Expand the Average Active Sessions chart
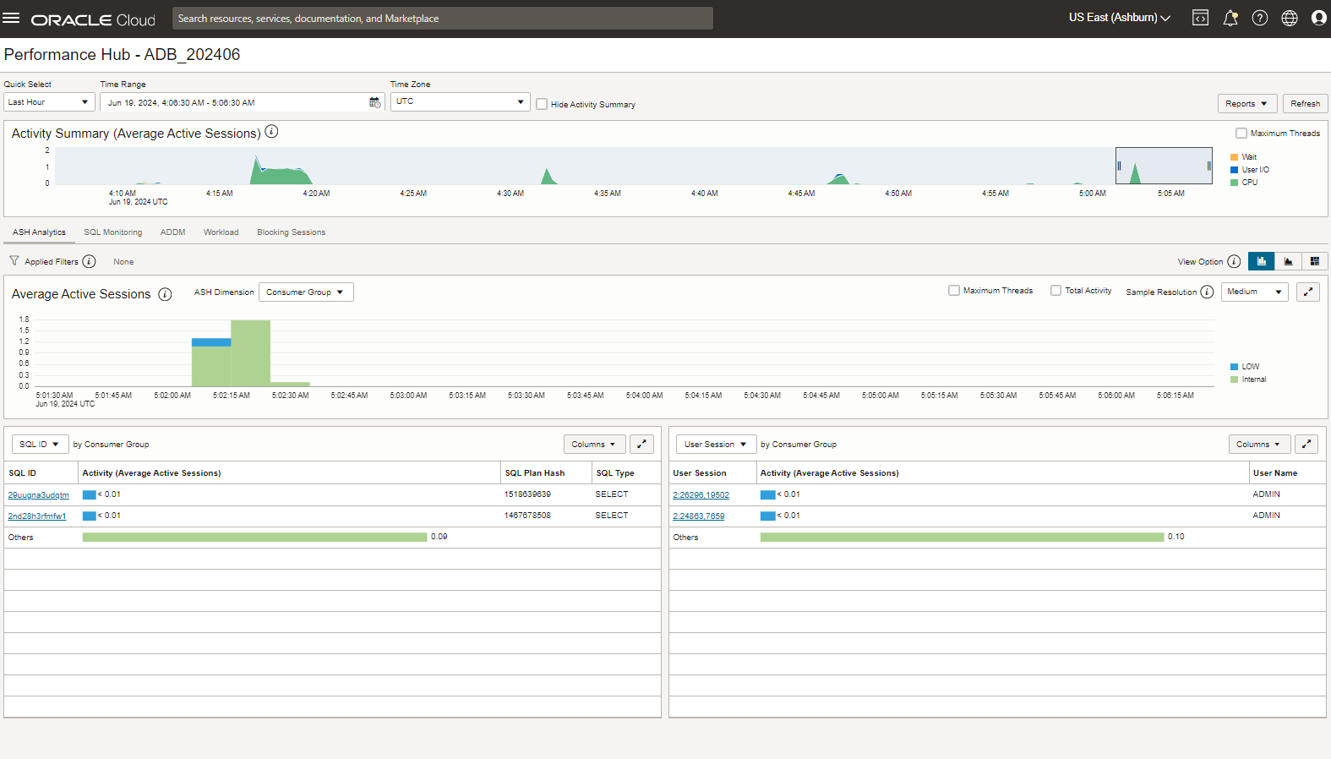Image resolution: width=1331 pixels, height=759 pixels. 1308,292
